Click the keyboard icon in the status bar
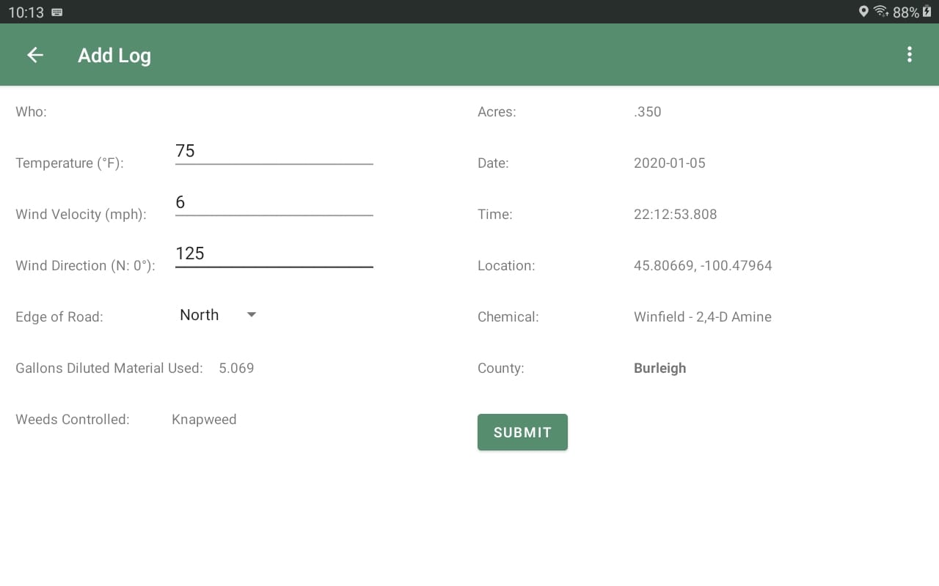 click(x=56, y=12)
